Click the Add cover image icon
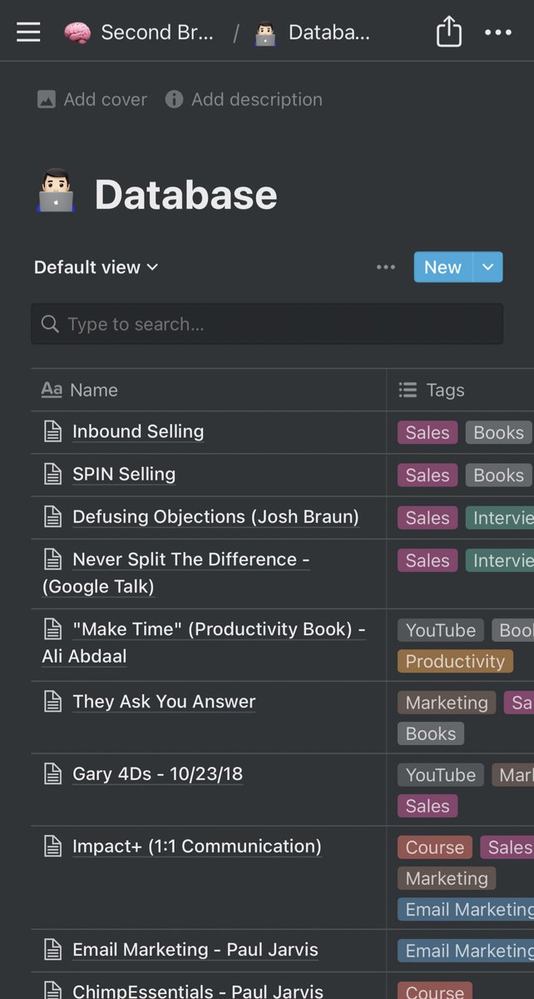Image resolution: width=534 pixels, height=999 pixels. pos(47,99)
